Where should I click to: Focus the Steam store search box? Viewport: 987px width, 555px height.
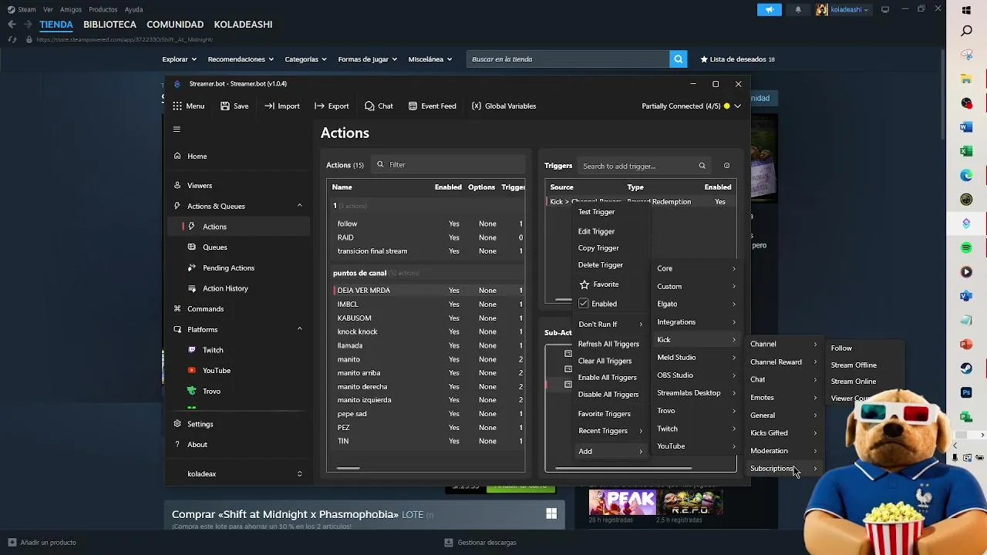coord(568,59)
